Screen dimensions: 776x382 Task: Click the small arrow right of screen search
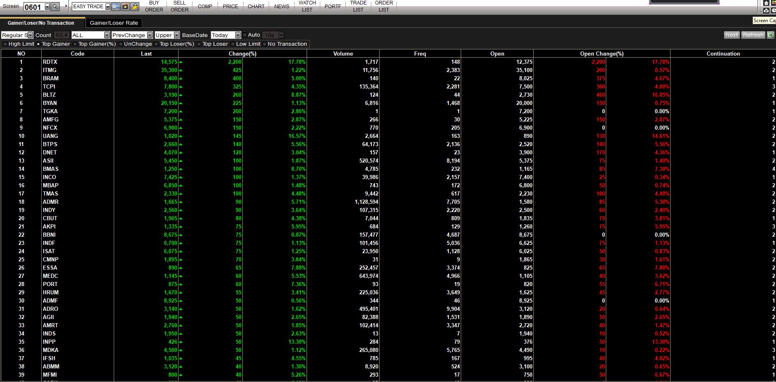[x=66, y=7]
